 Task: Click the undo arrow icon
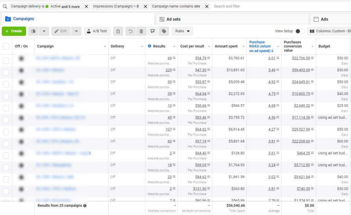[130, 31]
